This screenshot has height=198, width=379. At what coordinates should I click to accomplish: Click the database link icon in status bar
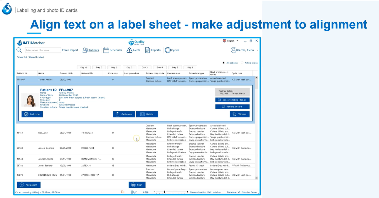133,192
